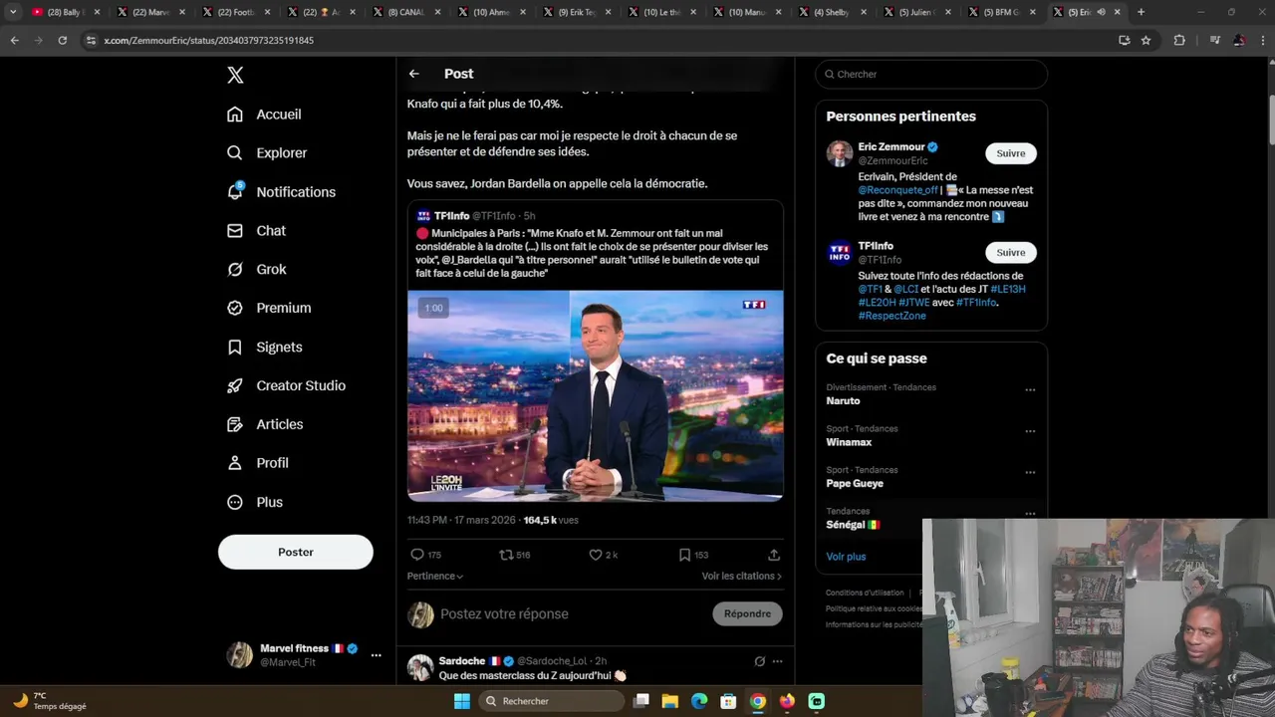This screenshot has height=717, width=1275.
Task: Click the Articles icon in sidebar
Action: (x=235, y=424)
